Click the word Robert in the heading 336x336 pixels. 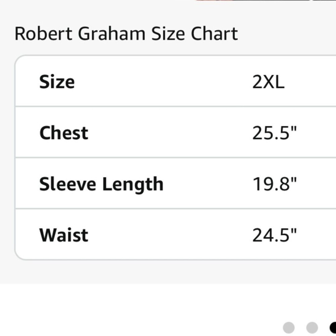click(43, 34)
